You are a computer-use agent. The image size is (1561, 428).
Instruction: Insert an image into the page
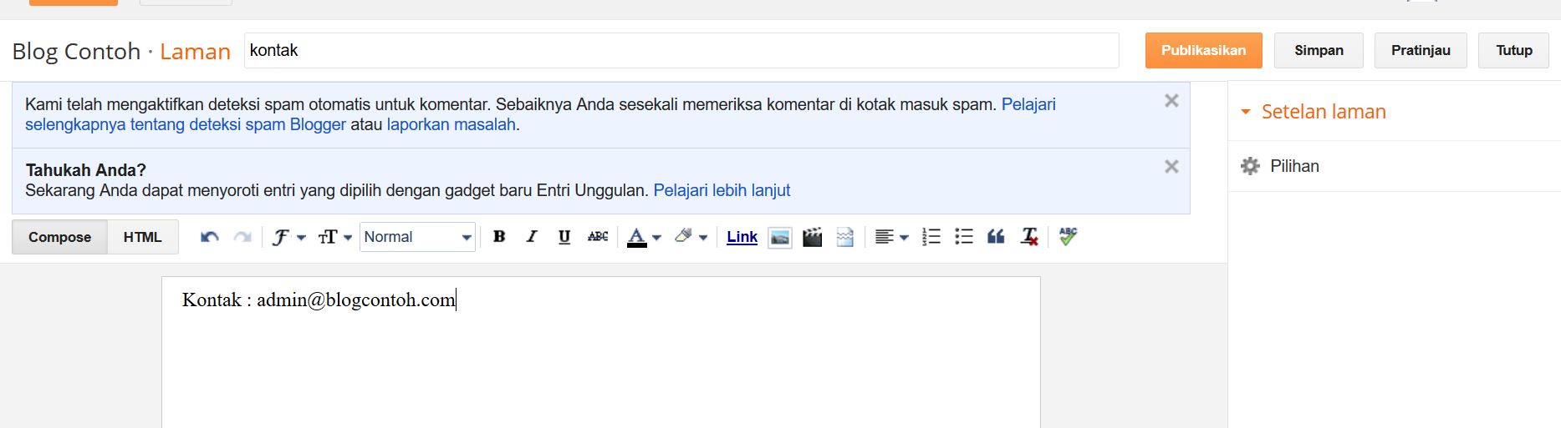(779, 237)
